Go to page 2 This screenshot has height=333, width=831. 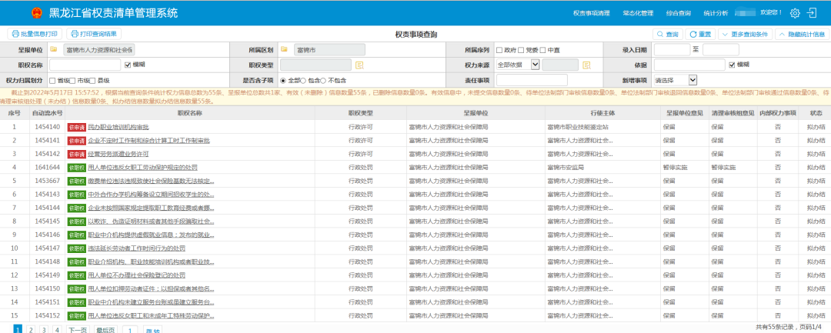[31, 329]
